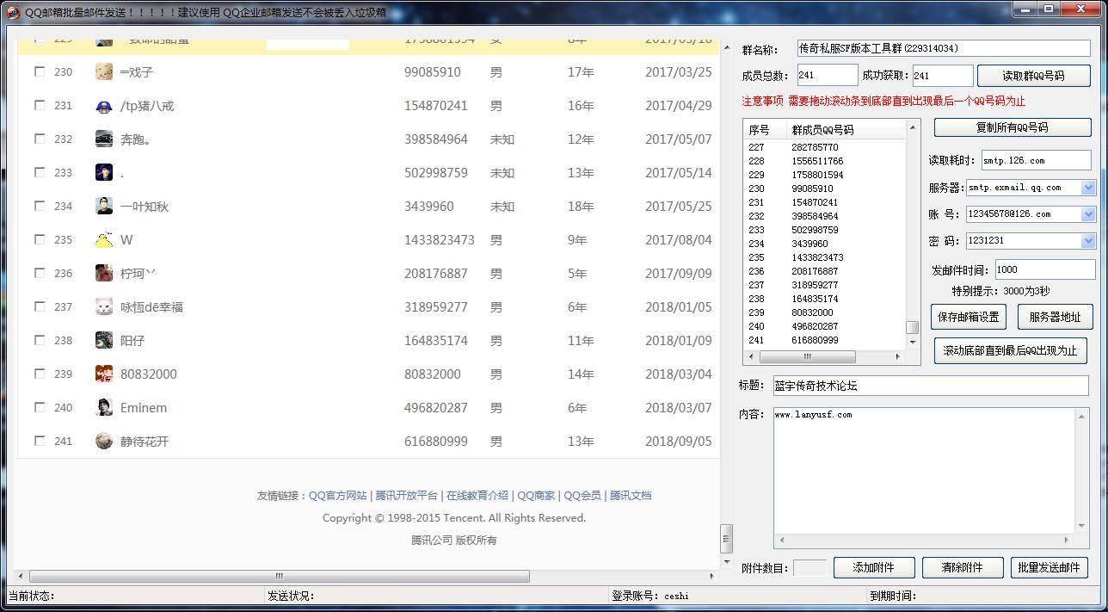The height and width of the screenshot is (612, 1108).
Task: Check the box for row 241
Action: point(40,441)
